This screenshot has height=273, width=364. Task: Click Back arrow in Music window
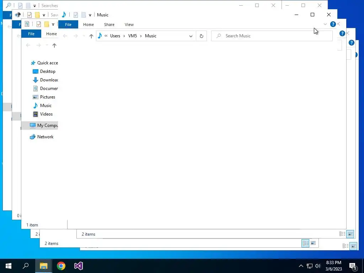pyautogui.click(x=65, y=36)
